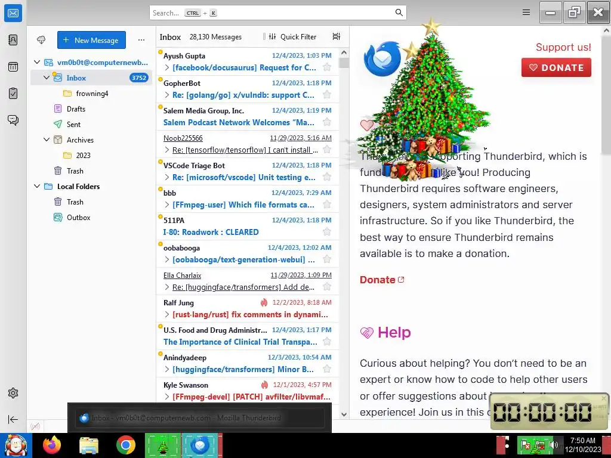The height and width of the screenshot is (458, 611).
Task: Open folder pane options (three dots)
Action: 141,40
